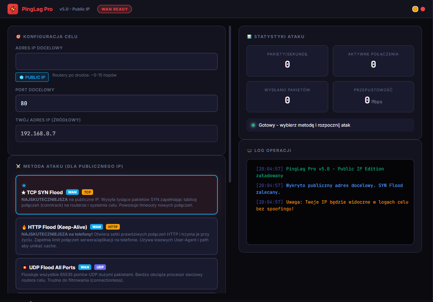Click the explosion icon beside UDP Flood All Ports

[24, 267]
